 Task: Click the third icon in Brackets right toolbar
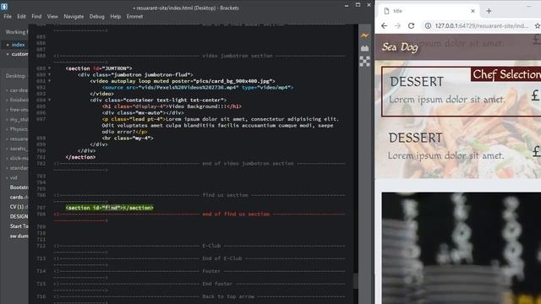(x=364, y=62)
